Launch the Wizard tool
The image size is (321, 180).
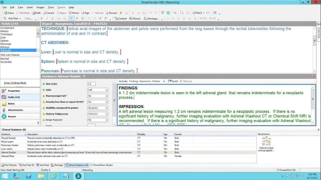[x=135, y=18]
